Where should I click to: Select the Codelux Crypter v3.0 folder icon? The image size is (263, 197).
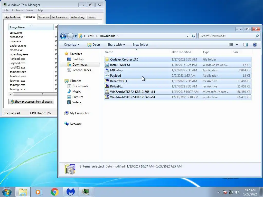coord(107,59)
